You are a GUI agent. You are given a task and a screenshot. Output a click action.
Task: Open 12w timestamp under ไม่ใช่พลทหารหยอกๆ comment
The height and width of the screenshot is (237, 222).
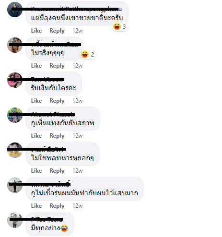tap(78, 171)
